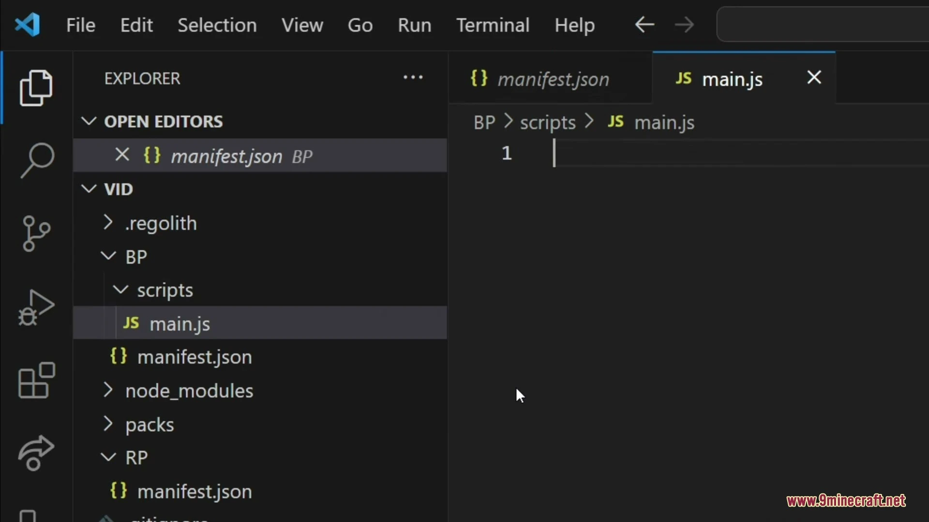Open the Terminal menu
The width and height of the screenshot is (929, 522).
click(x=493, y=25)
